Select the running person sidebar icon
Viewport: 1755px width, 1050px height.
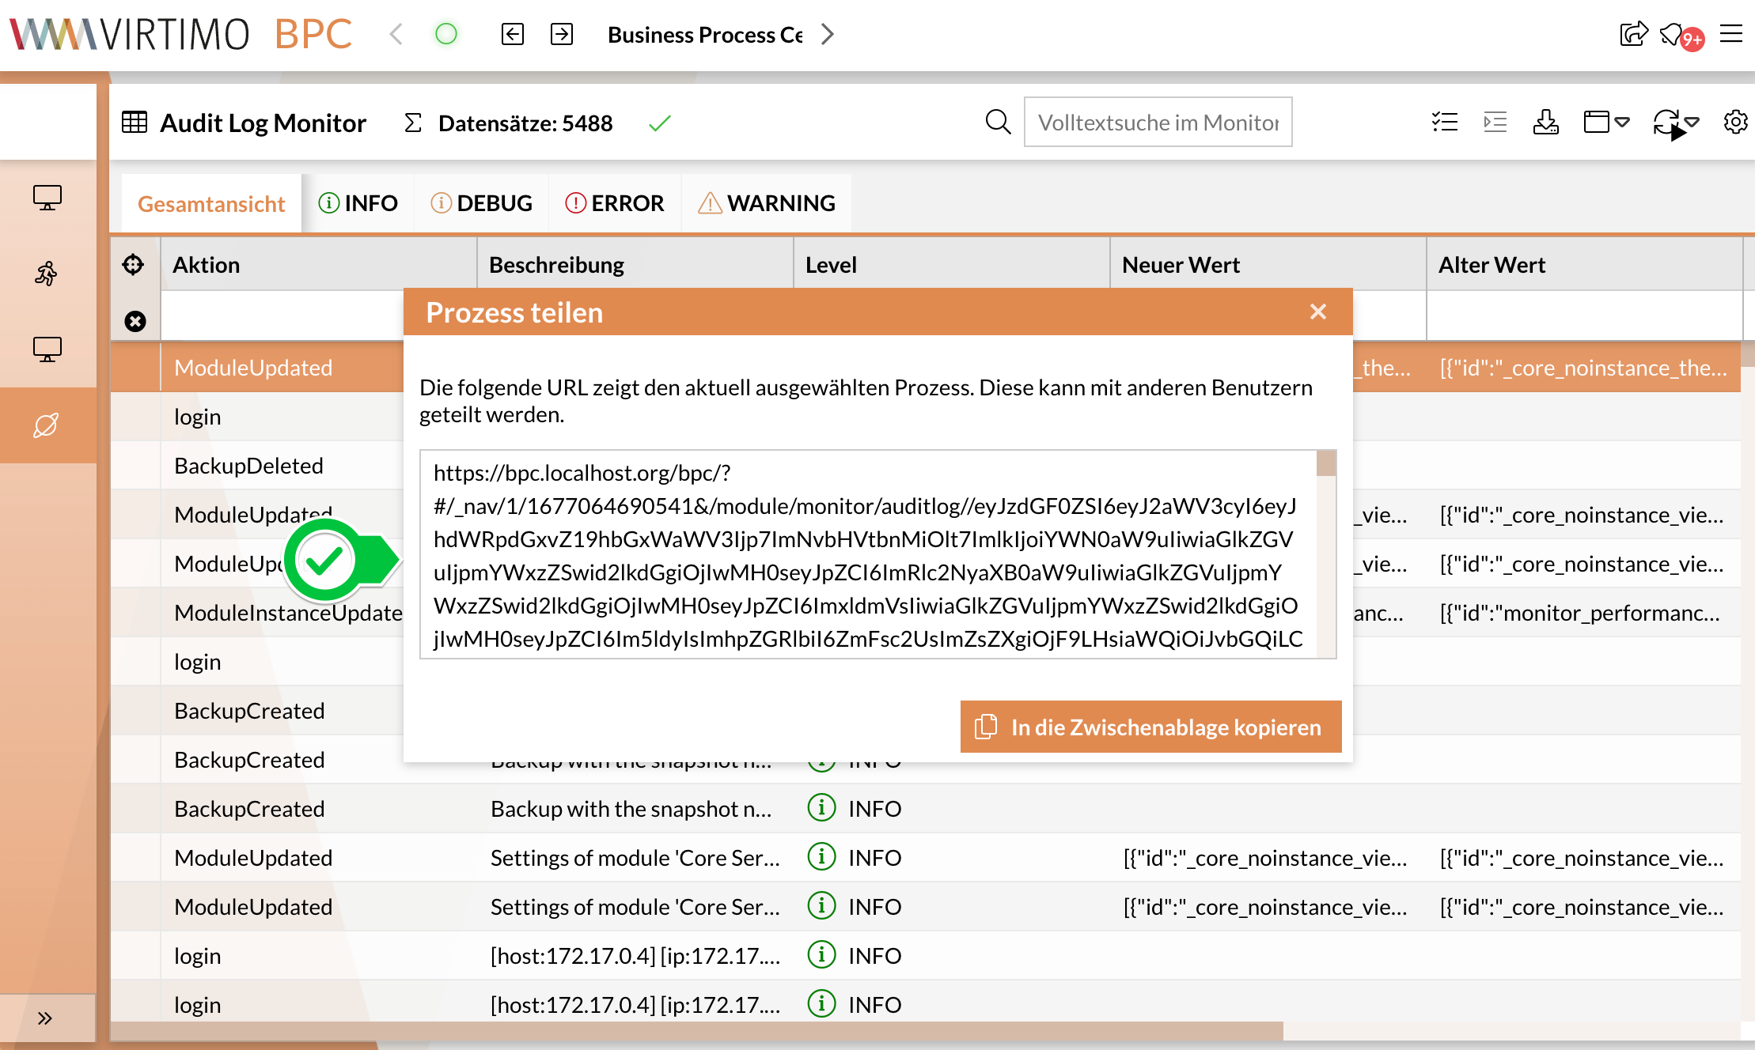47,274
